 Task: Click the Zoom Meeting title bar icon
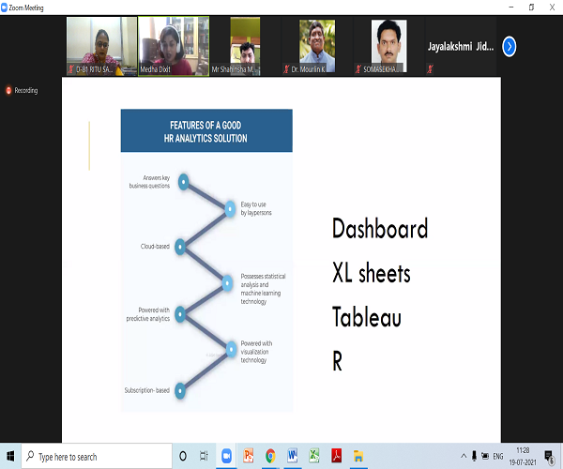(x=4, y=8)
